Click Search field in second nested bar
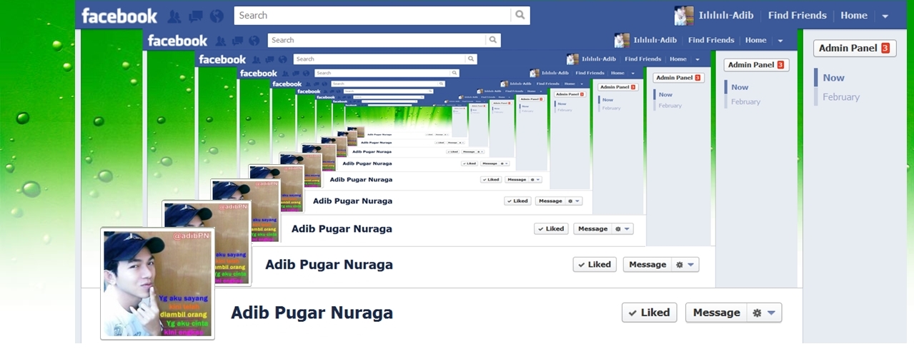The width and height of the screenshot is (914, 354). click(x=377, y=40)
